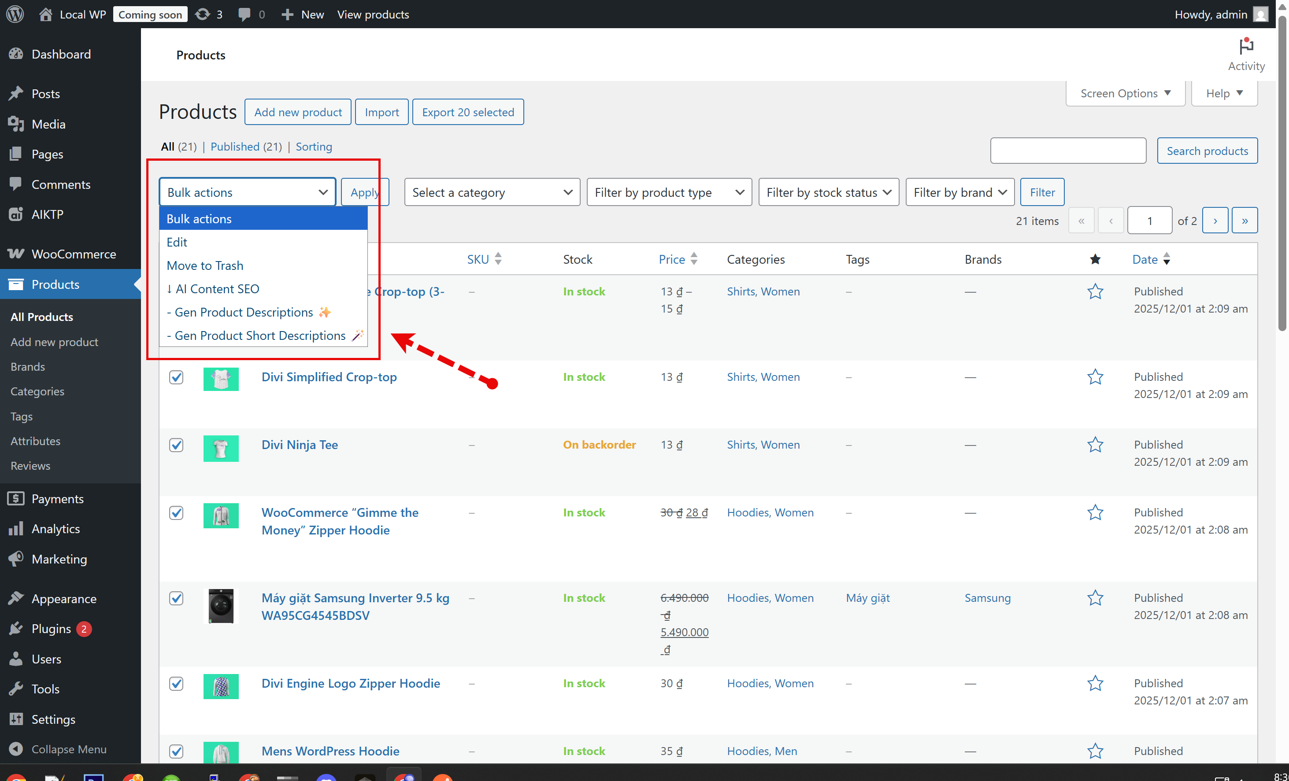Viewport: 1289px width, 781px height.
Task: Open the Select a category dropdown
Action: click(x=492, y=192)
